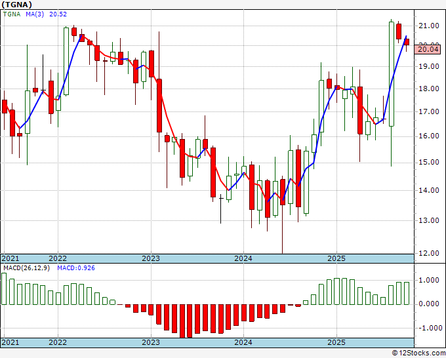The image size is (446, 358).
Task: Click 2025 on the MACD timeline
Action: coord(336,342)
